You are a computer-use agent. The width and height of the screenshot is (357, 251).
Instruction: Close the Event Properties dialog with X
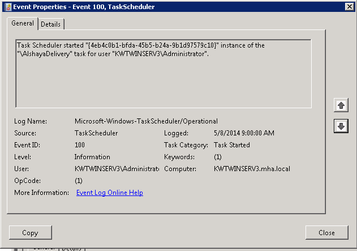pyautogui.click(x=349, y=7)
